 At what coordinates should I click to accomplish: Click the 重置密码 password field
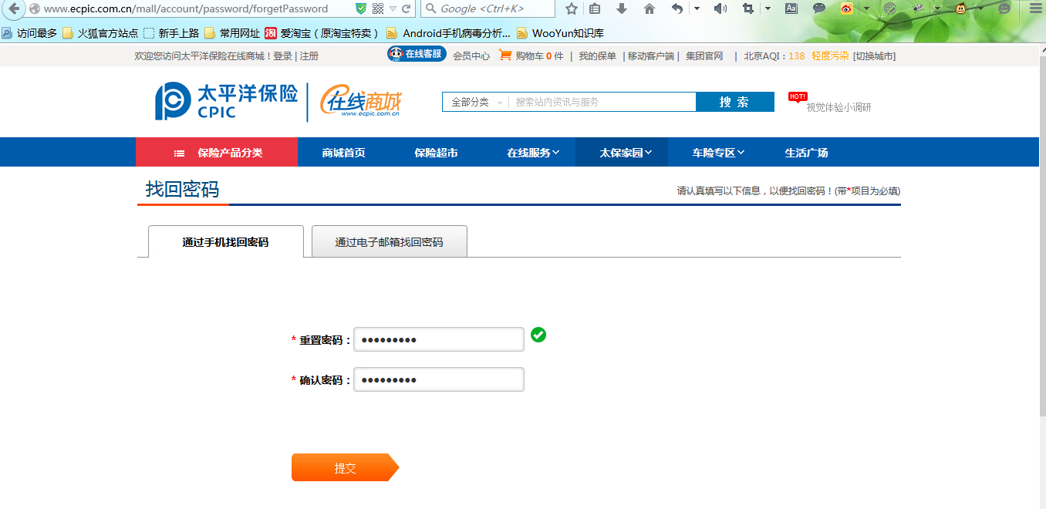(x=439, y=339)
